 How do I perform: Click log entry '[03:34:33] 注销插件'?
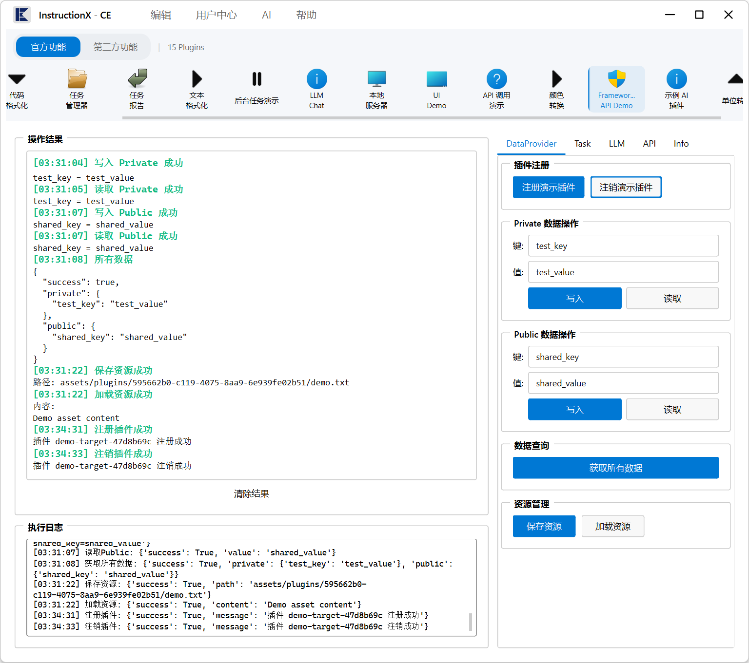click(231, 626)
